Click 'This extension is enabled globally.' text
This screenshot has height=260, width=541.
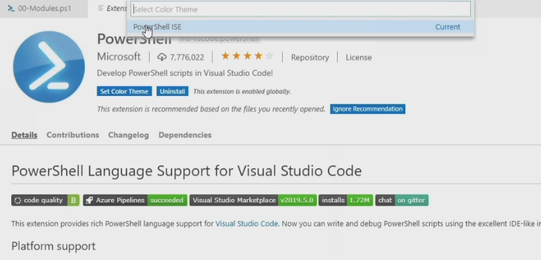(x=242, y=91)
